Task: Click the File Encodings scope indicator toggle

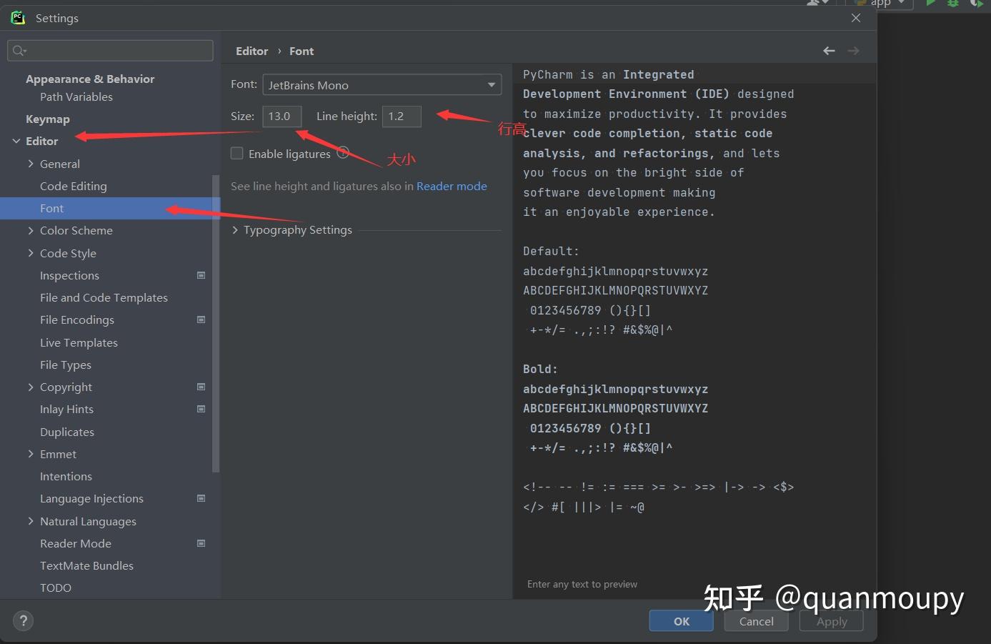Action: (201, 319)
